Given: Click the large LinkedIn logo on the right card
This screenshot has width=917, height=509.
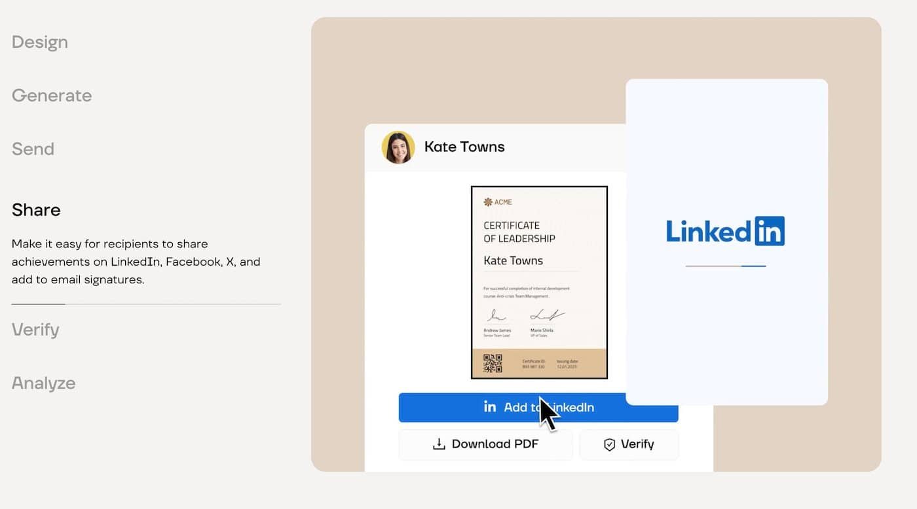Looking at the screenshot, I should 725,230.
